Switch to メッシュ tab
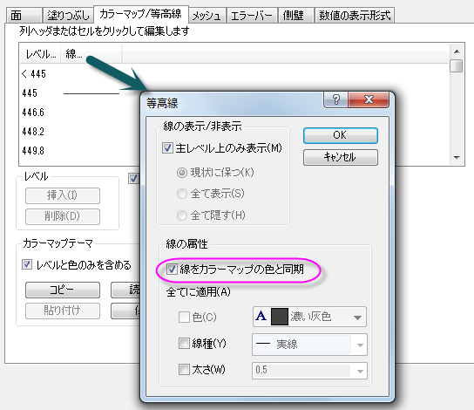Viewport: 474px width, 410px height. [207, 15]
